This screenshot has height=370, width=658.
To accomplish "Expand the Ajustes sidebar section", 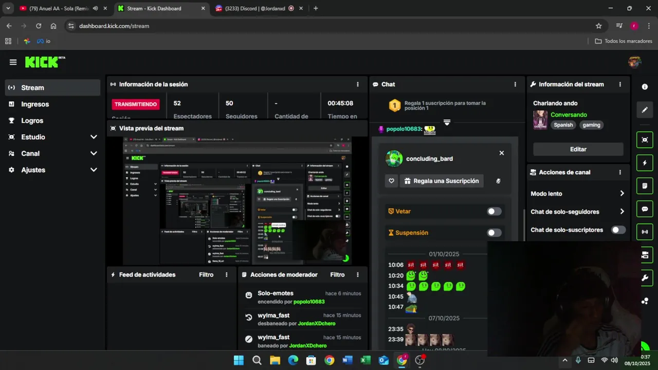I will coord(94,170).
